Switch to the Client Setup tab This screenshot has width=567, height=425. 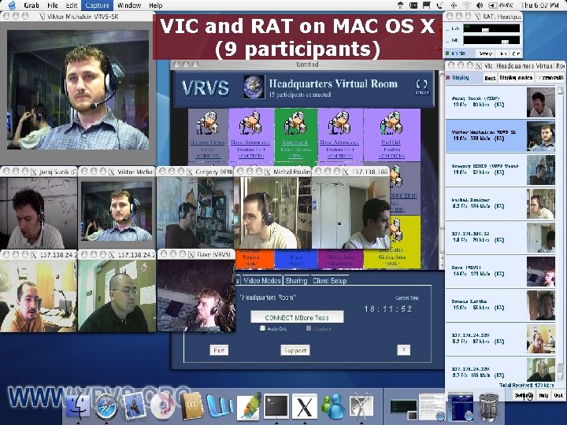(x=329, y=280)
